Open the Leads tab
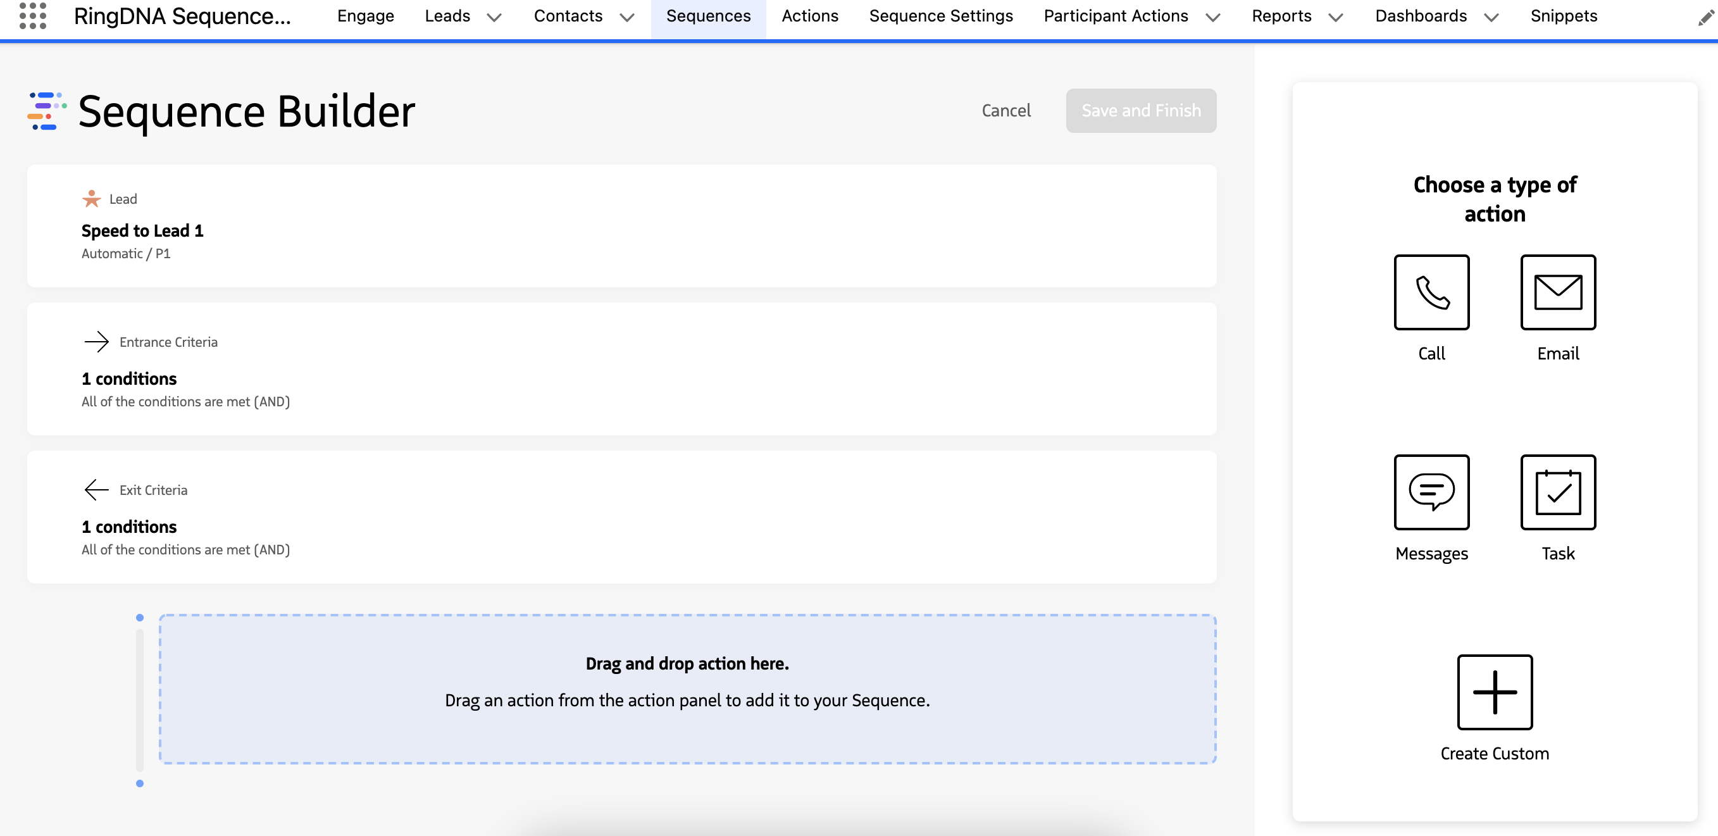The image size is (1718, 836). pos(447,16)
